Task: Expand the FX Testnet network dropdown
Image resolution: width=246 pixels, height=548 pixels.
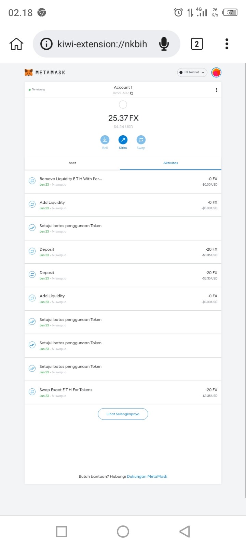Action: point(192,72)
